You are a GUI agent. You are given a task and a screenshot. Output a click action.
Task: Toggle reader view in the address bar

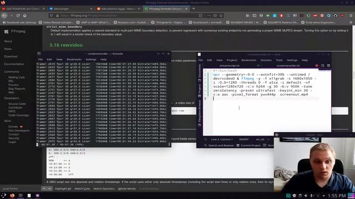click(201, 15)
